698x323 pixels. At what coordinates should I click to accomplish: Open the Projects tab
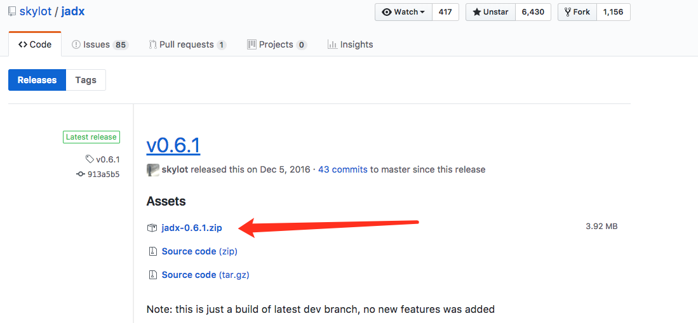pos(277,44)
